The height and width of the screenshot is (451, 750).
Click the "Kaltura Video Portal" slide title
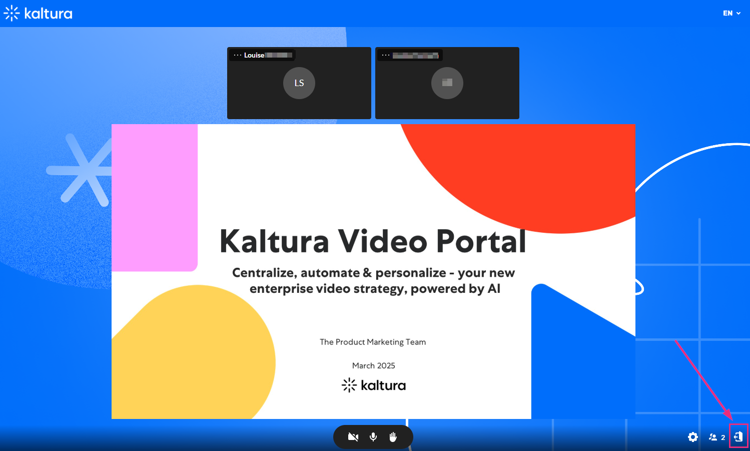coord(373,241)
